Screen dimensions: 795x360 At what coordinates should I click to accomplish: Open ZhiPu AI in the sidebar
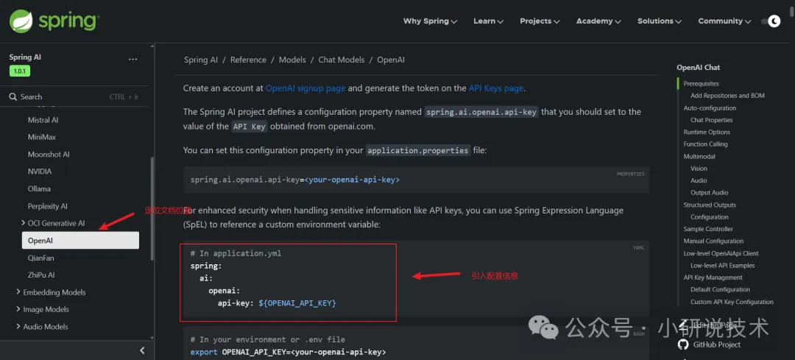point(41,275)
